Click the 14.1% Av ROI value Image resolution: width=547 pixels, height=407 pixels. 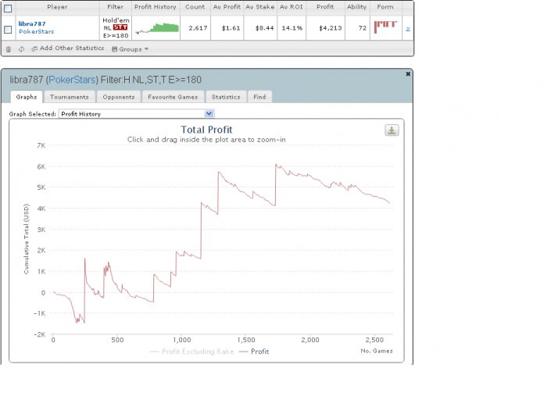(x=291, y=28)
